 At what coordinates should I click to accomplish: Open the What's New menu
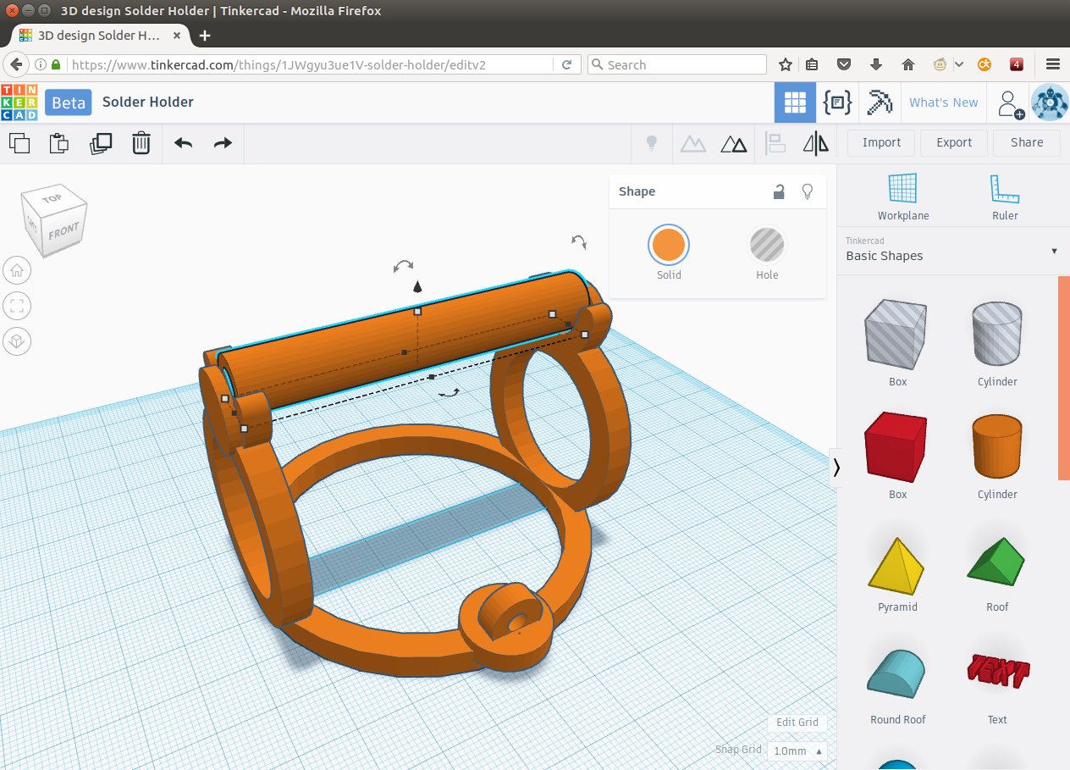pyautogui.click(x=943, y=102)
